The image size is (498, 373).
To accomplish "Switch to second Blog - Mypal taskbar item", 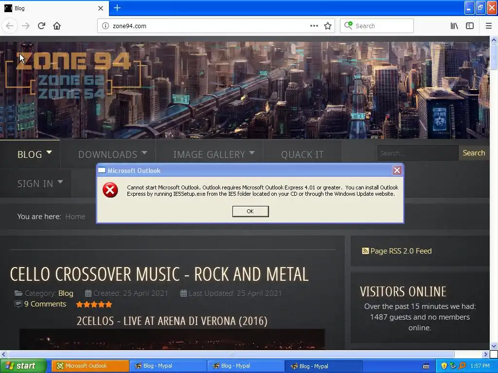I will click(246, 366).
